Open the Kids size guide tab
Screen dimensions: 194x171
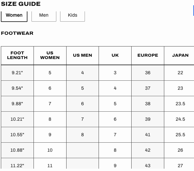[x=73, y=16]
